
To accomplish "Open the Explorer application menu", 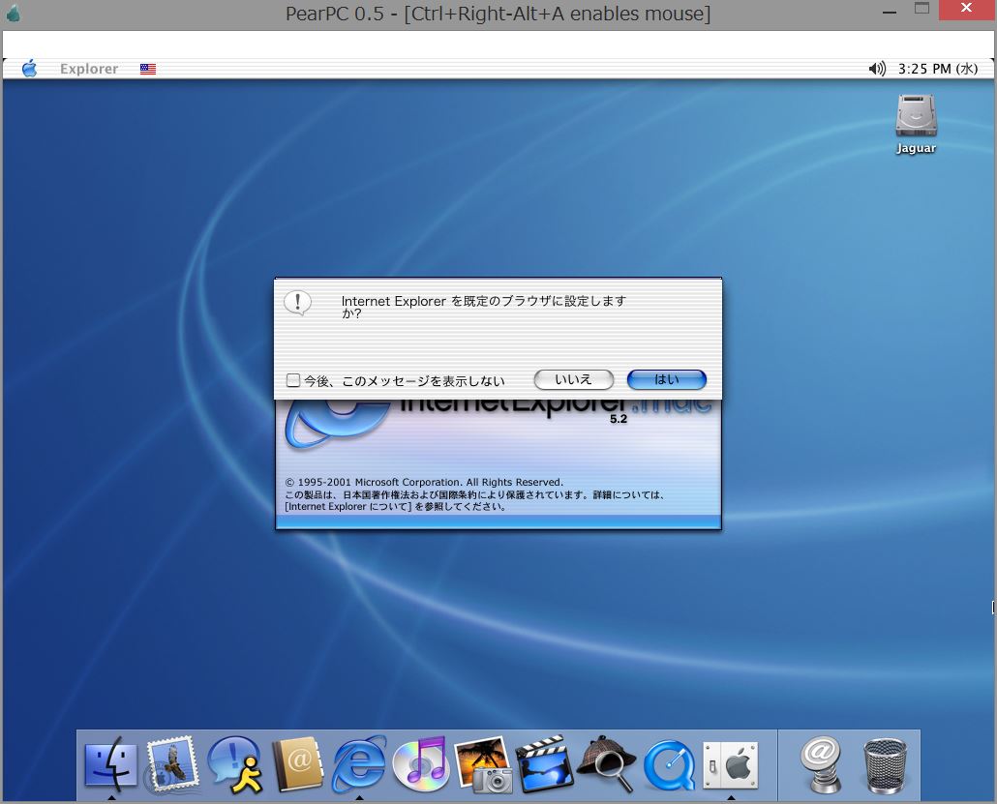I will click(89, 69).
